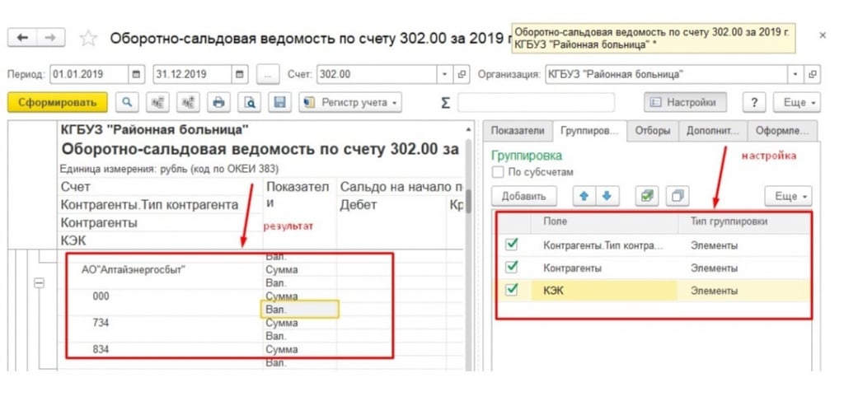Click the 'Добавить' grouping button
Screen dimensions: 844x401
pyautogui.click(x=523, y=196)
